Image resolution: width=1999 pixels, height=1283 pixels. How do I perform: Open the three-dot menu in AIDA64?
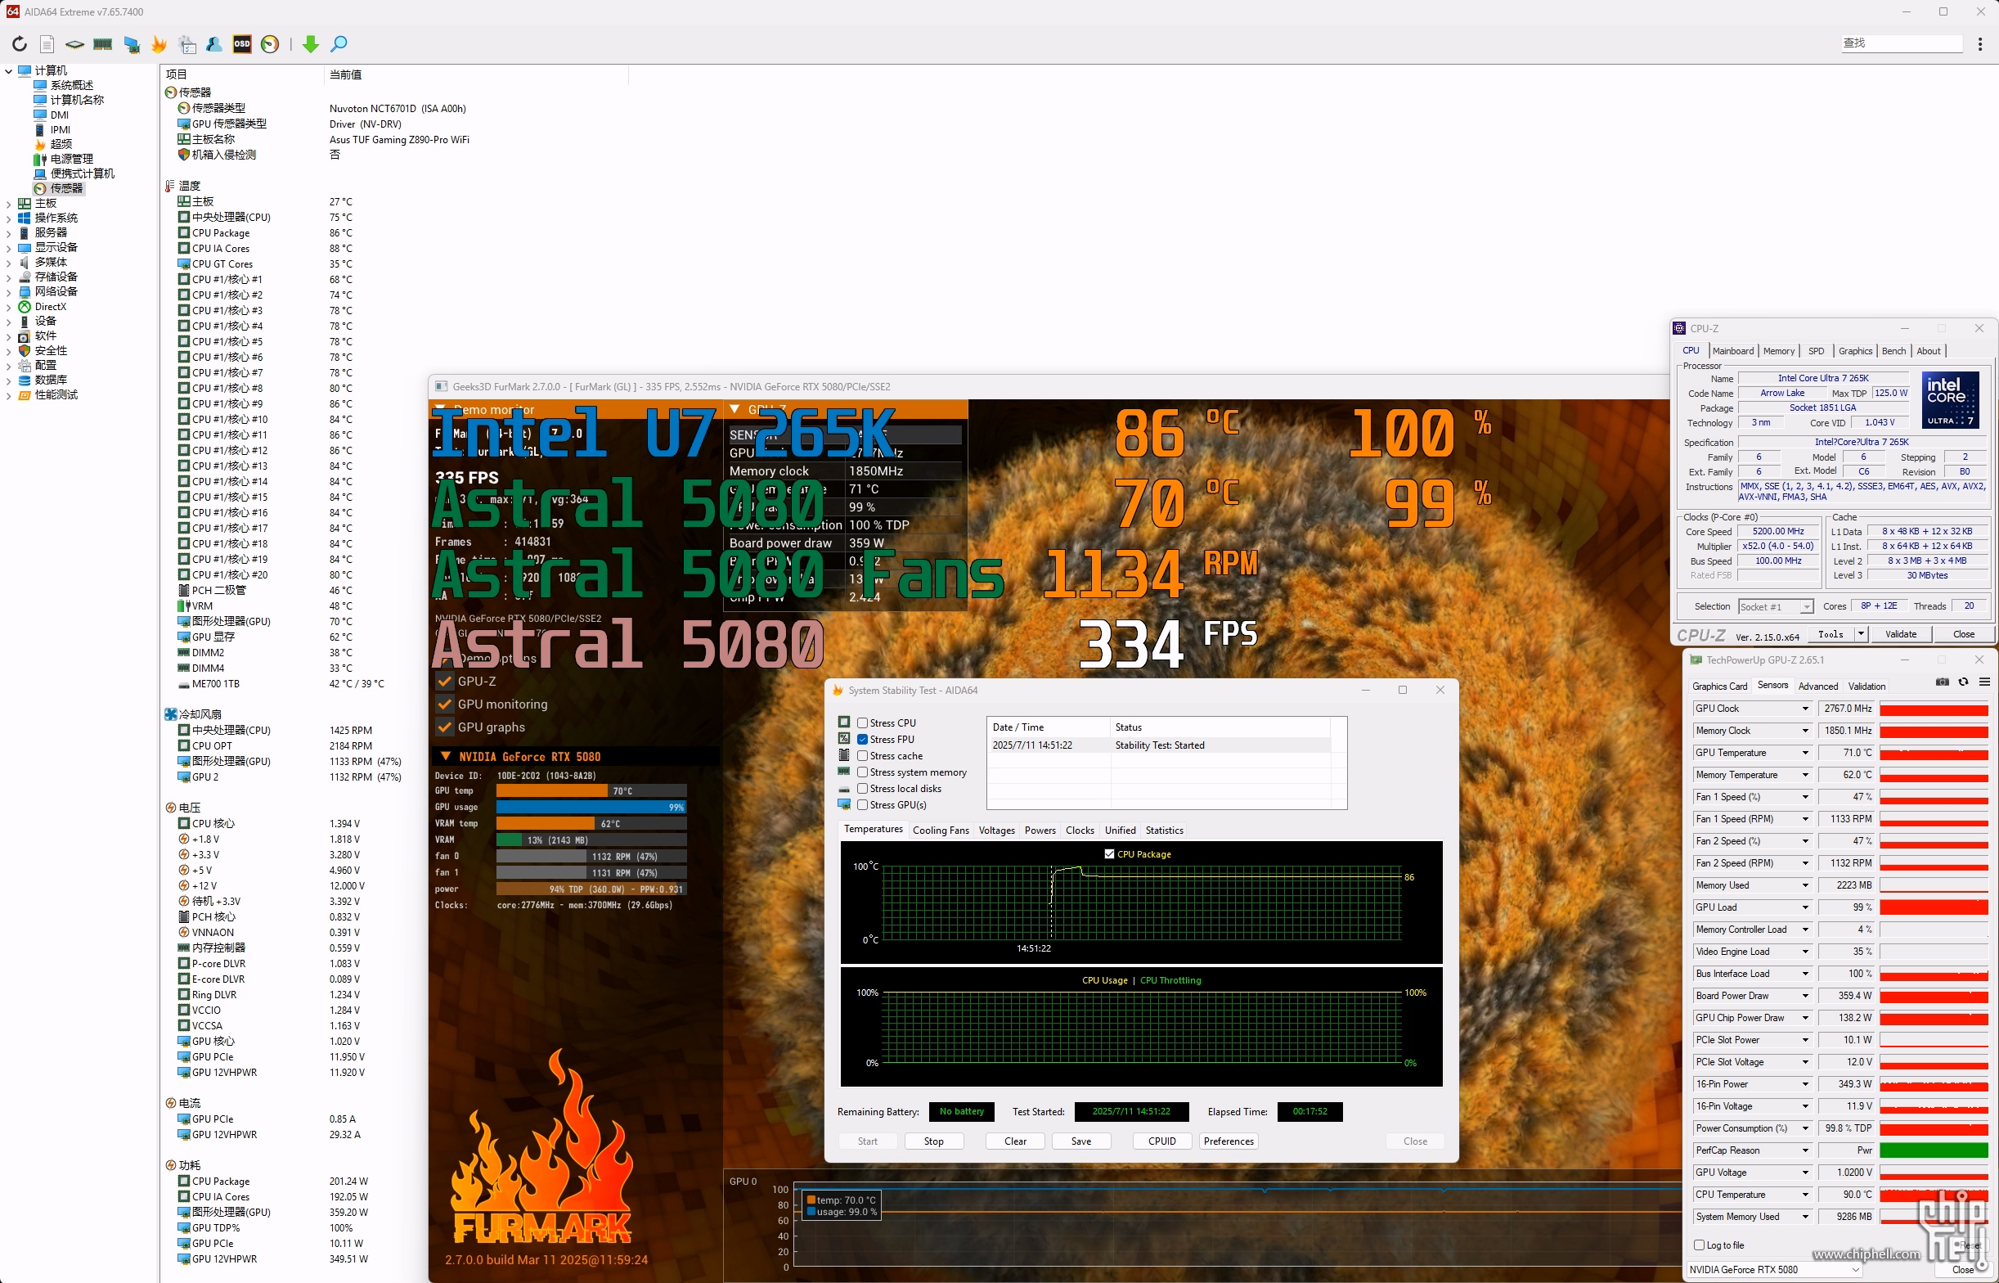[1980, 44]
